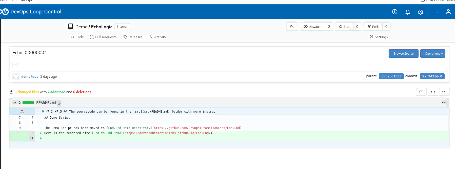This screenshot has height=169, width=455.
Task: Switch to the Activity tab
Action: [x=157, y=37]
